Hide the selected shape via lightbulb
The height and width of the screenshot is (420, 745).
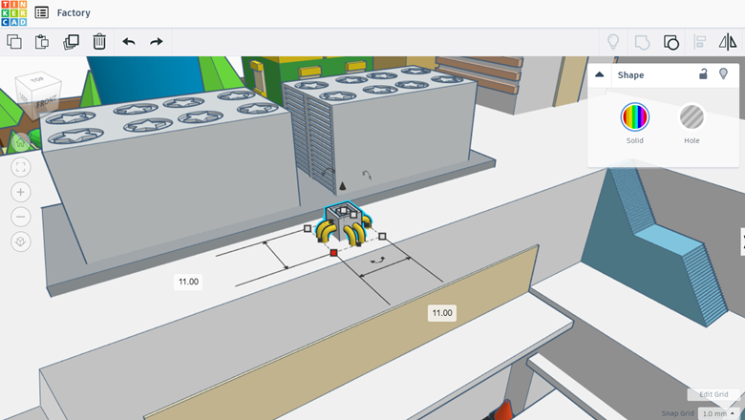point(723,73)
